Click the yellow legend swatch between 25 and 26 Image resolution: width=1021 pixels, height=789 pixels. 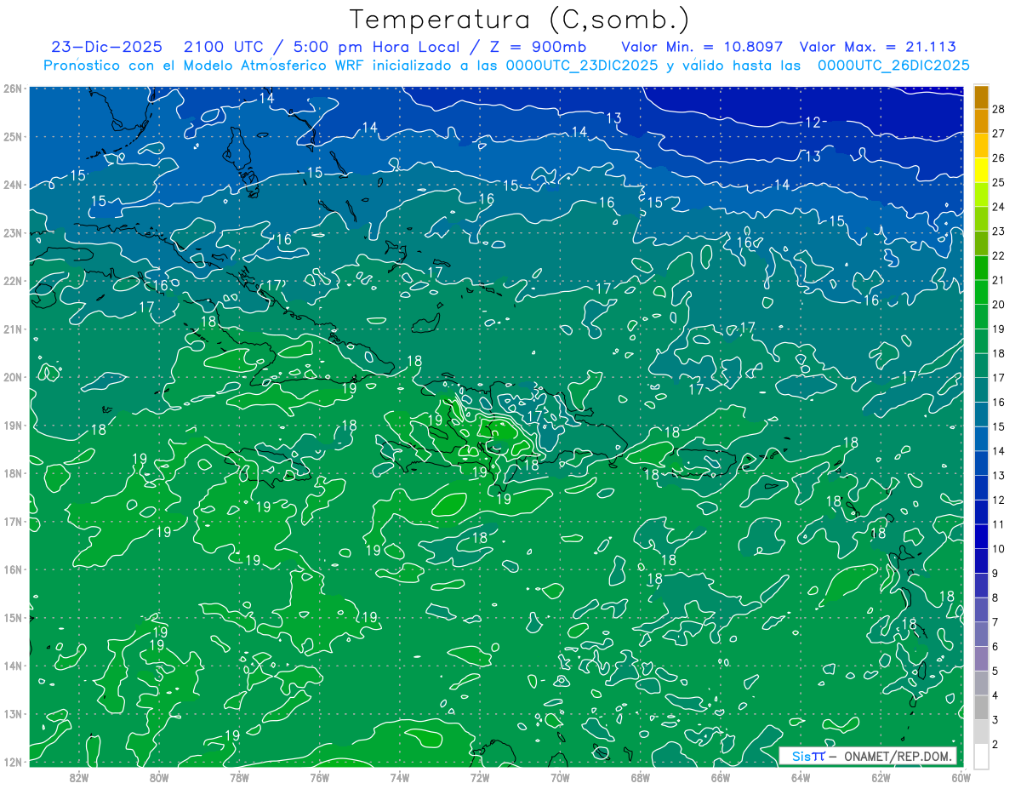[x=981, y=169]
